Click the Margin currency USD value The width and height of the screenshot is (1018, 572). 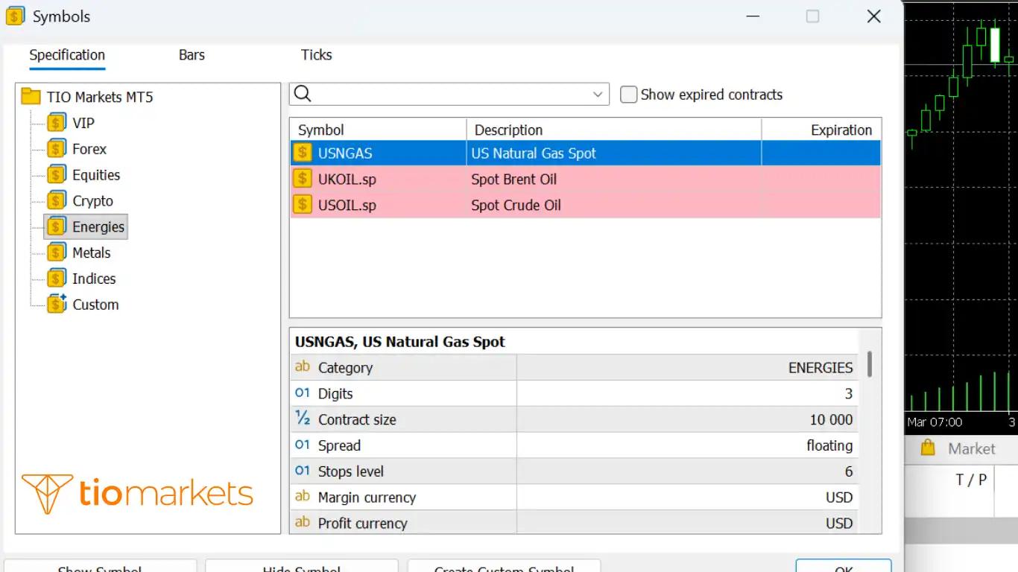pos(839,498)
